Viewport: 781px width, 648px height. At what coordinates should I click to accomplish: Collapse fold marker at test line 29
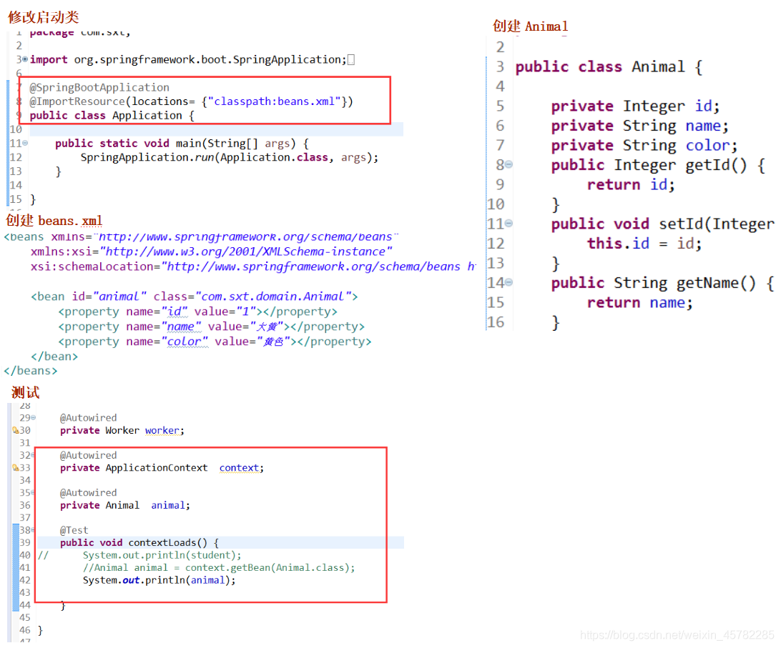click(x=34, y=417)
